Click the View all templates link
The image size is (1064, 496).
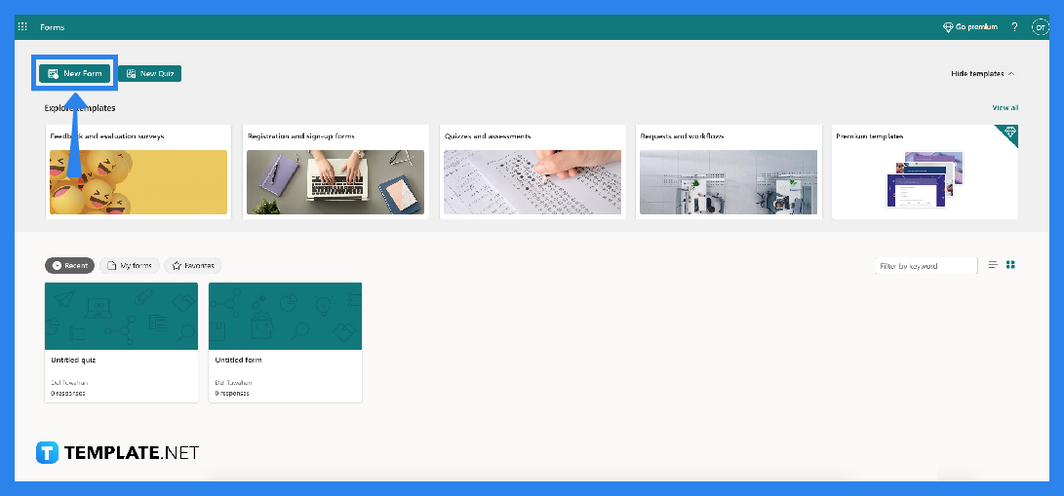point(1005,108)
